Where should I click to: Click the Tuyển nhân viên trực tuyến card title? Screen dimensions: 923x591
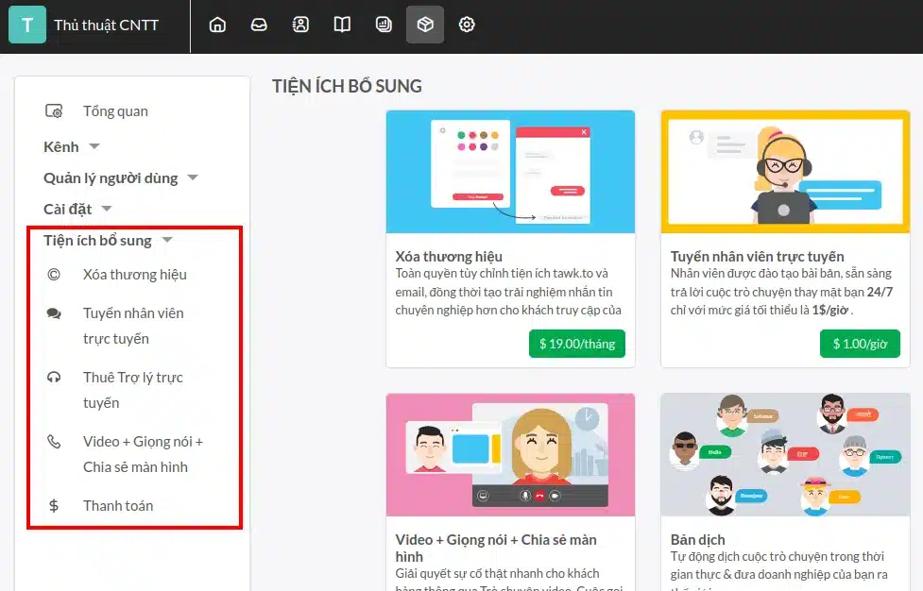click(x=757, y=257)
